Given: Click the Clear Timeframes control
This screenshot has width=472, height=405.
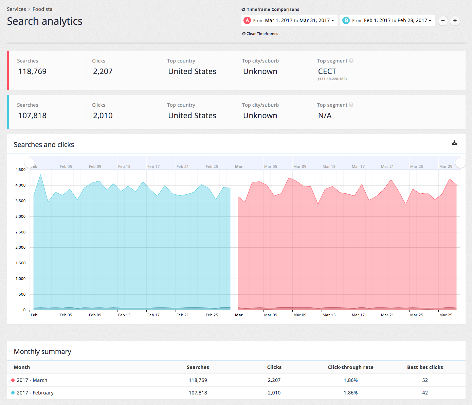Looking at the screenshot, I should click(260, 34).
